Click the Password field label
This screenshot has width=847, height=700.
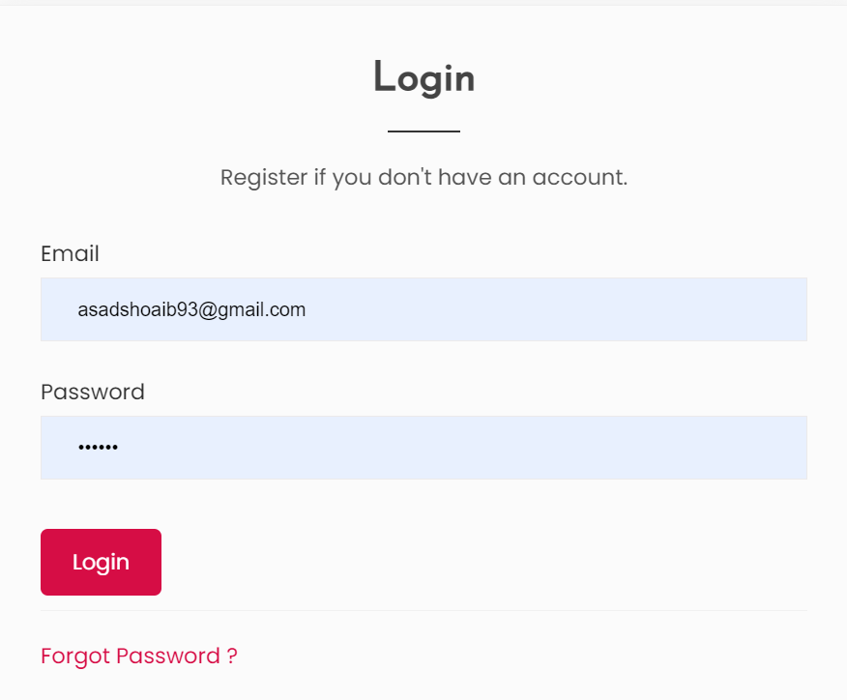pyautogui.click(x=93, y=393)
